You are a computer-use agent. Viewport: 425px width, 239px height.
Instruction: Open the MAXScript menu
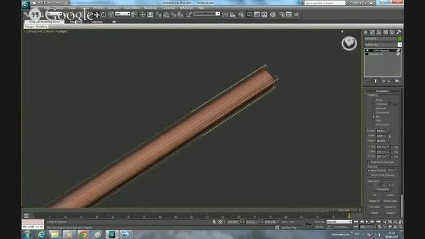pyautogui.click(x=187, y=8)
